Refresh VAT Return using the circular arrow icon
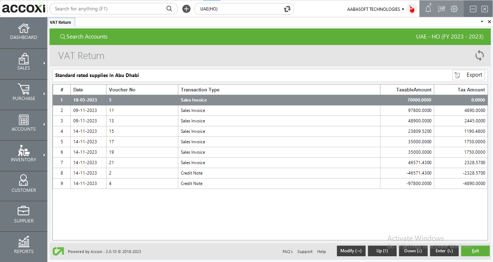The height and width of the screenshot is (262, 493). pyautogui.click(x=480, y=55)
